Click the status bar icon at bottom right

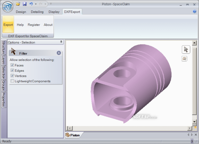click(192, 142)
